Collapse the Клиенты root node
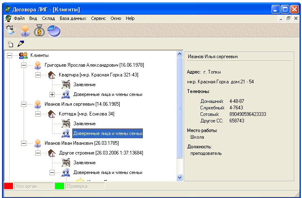 coord(9,55)
